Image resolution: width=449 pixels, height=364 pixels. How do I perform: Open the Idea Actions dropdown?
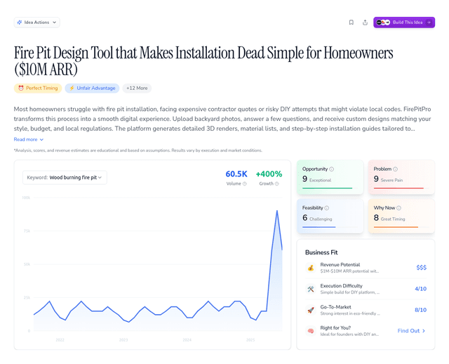coord(36,22)
